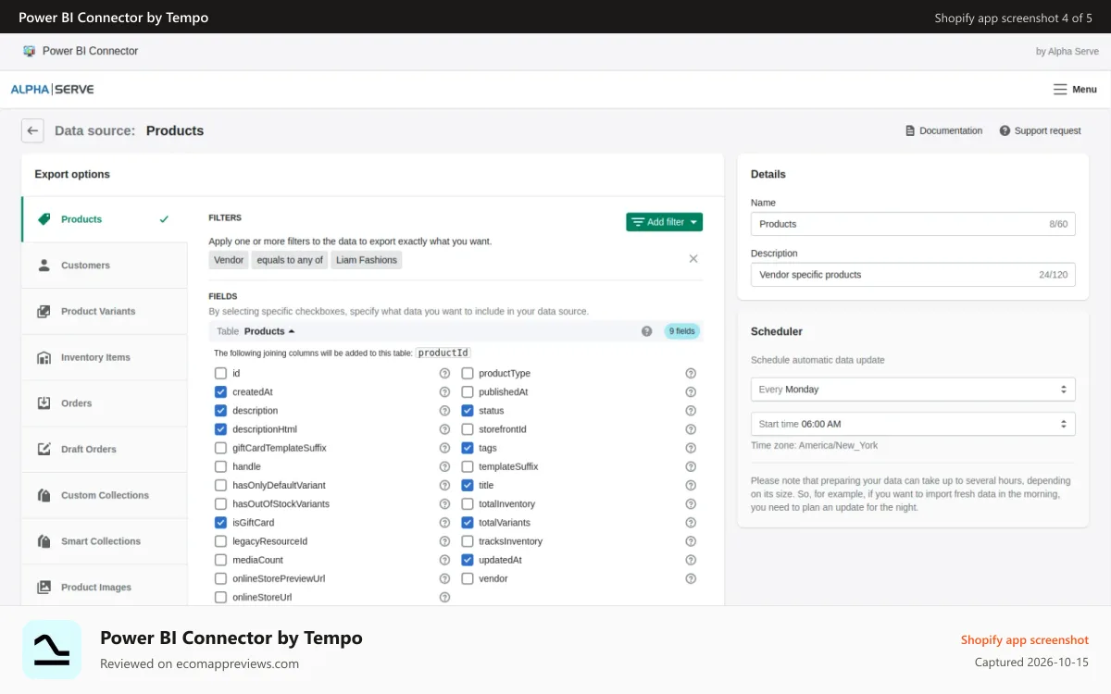Open the Start time 06:00 AM dropdown
The height and width of the screenshot is (694, 1111).
913,424
